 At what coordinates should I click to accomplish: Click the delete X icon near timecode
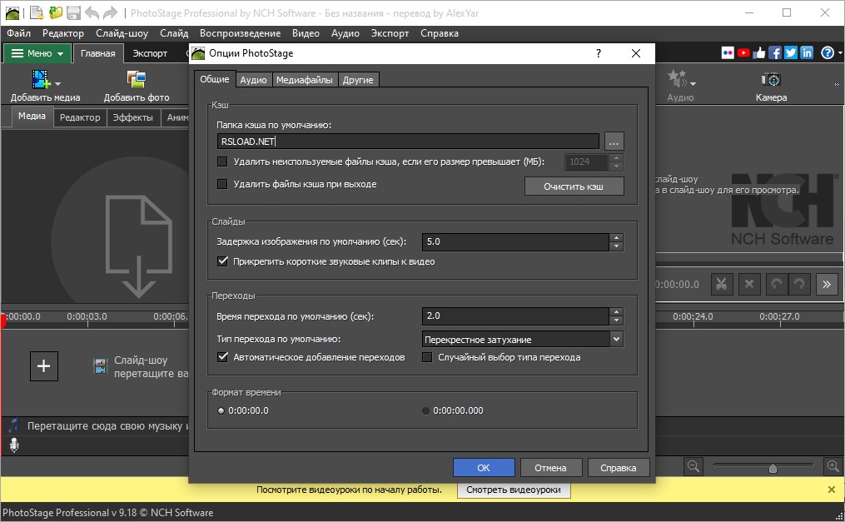point(749,285)
